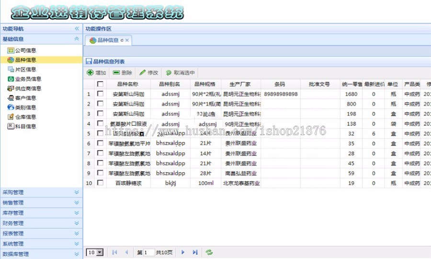This screenshot has width=431, height=259.
Task: Click the 供应商信息 icon
Action: 11,88
